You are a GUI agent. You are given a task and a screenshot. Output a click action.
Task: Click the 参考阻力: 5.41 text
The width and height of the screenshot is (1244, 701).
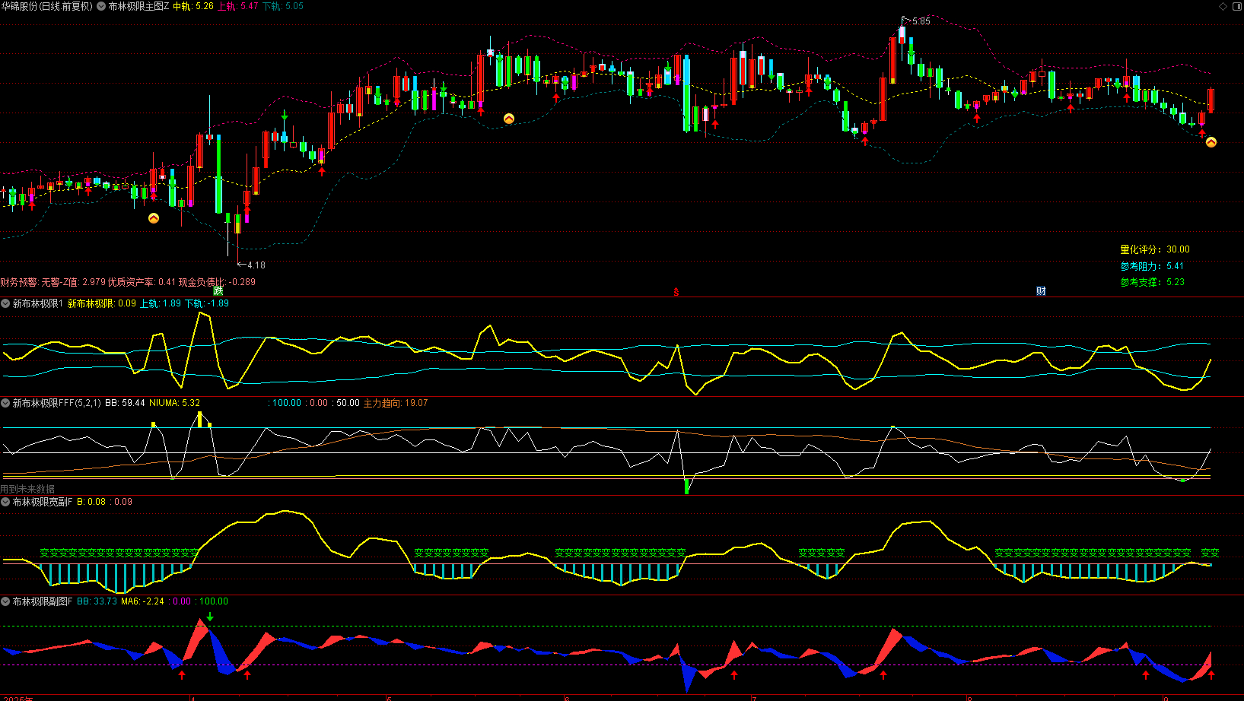1152,266
